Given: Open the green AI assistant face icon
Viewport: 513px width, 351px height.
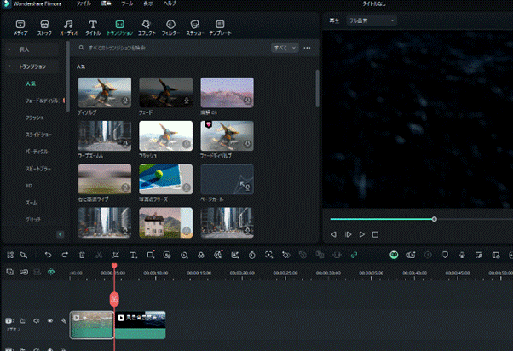Looking at the screenshot, I should (x=394, y=255).
